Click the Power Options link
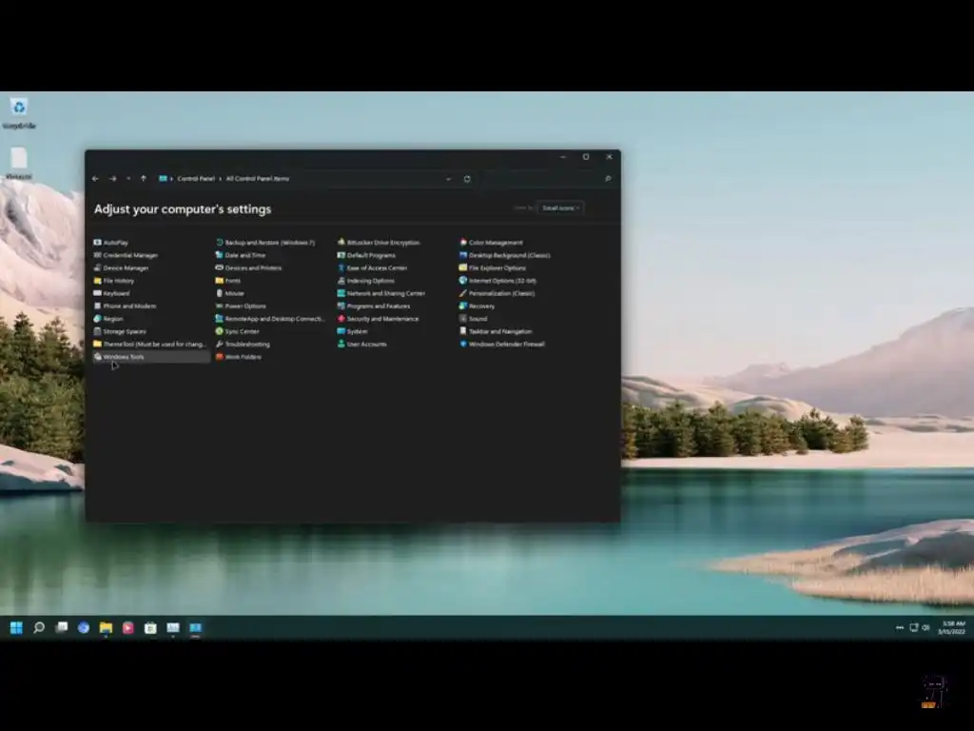 click(x=245, y=306)
